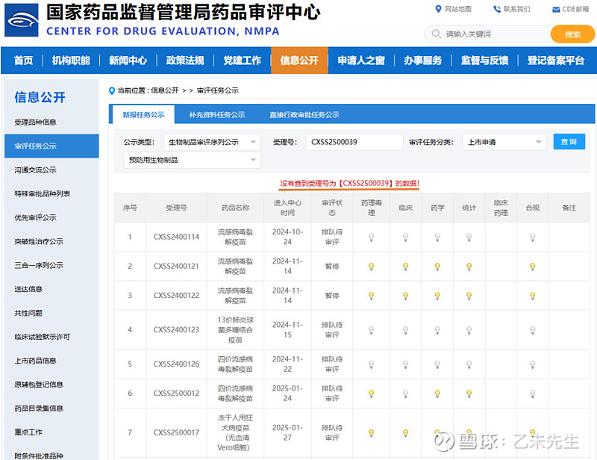Click 药理毒理 bulb icon for CXSS2400114

pos(371,237)
